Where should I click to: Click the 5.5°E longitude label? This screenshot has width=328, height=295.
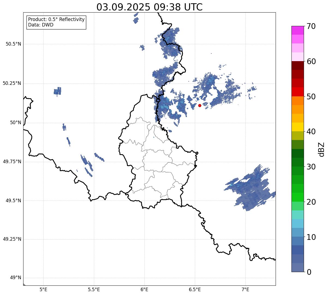(94, 290)
